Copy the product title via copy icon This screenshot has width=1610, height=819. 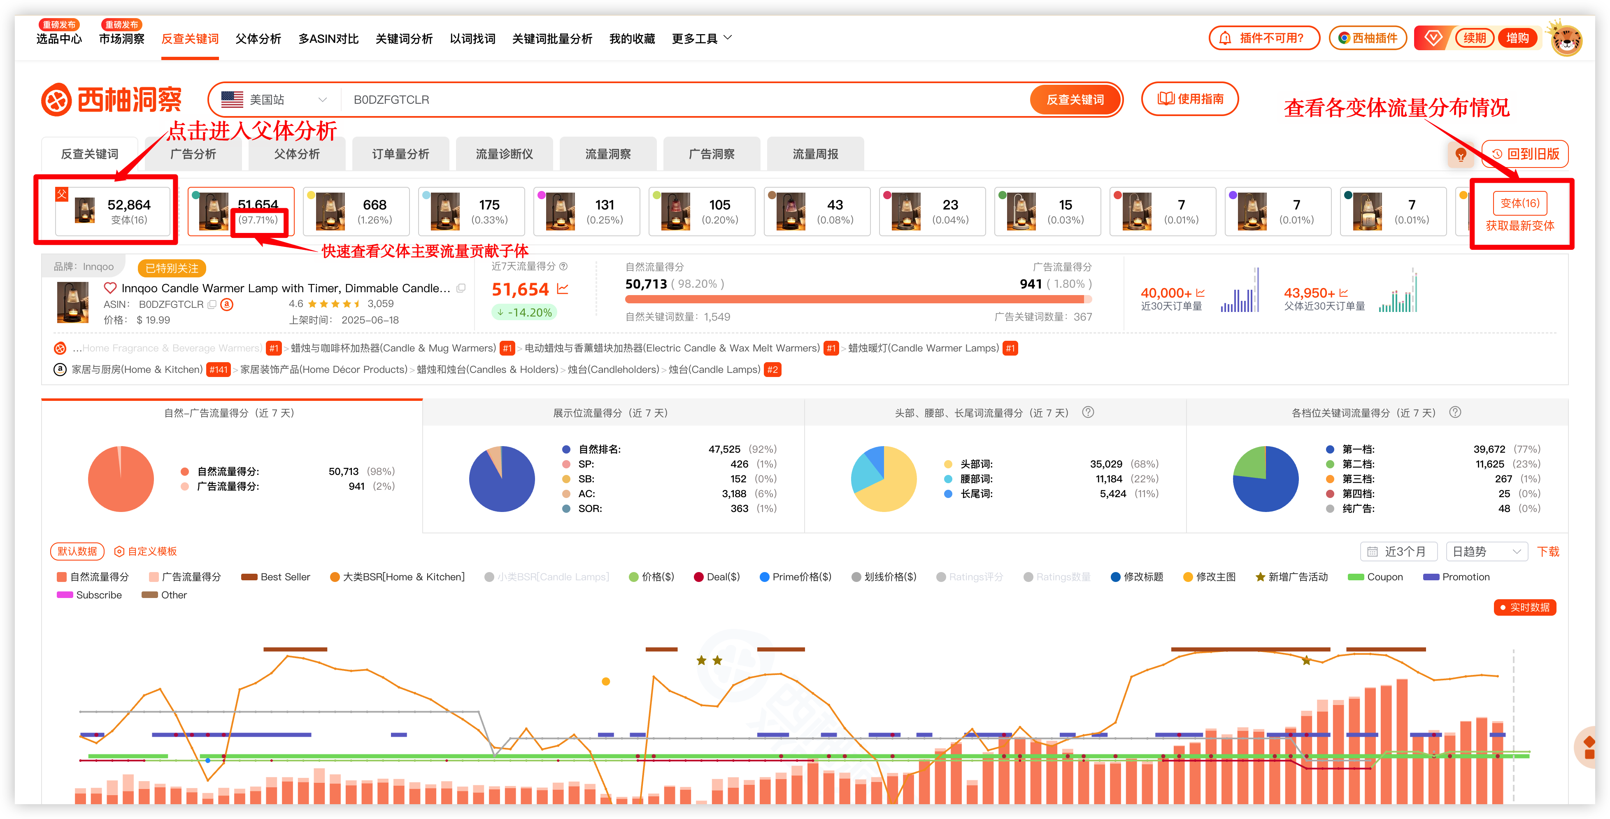point(461,288)
